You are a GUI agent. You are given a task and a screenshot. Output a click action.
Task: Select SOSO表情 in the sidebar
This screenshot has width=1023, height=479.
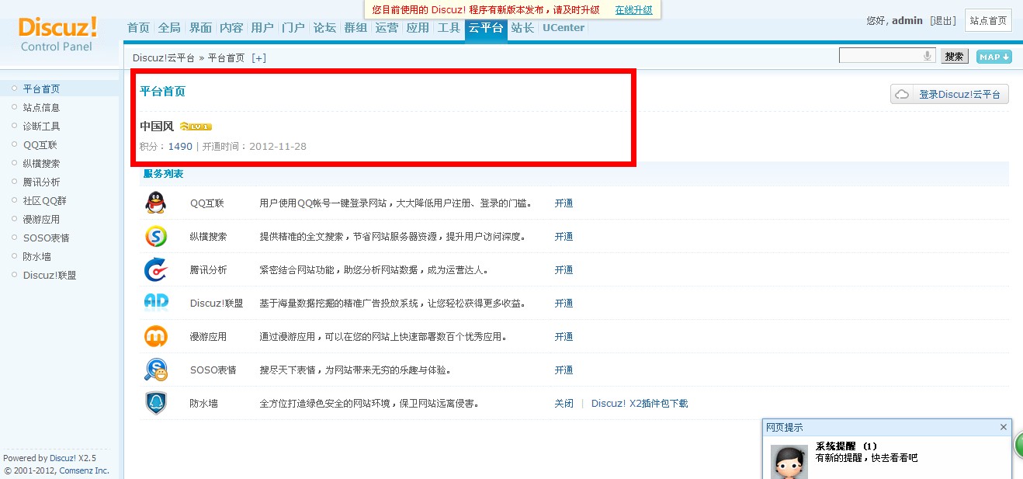(x=47, y=238)
